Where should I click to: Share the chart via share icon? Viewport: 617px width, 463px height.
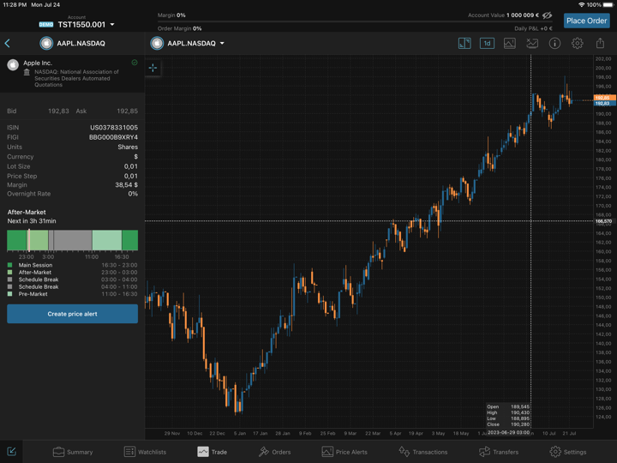[600, 43]
